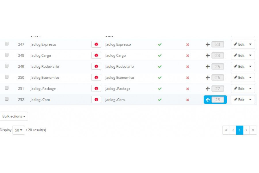The height and width of the screenshot is (173, 259).
Task: Edit the Jadlog .Com carrier
Action: [239, 100]
